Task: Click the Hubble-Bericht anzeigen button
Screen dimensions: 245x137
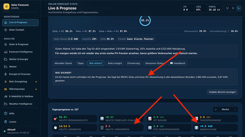Action: (x=222, y=92)
